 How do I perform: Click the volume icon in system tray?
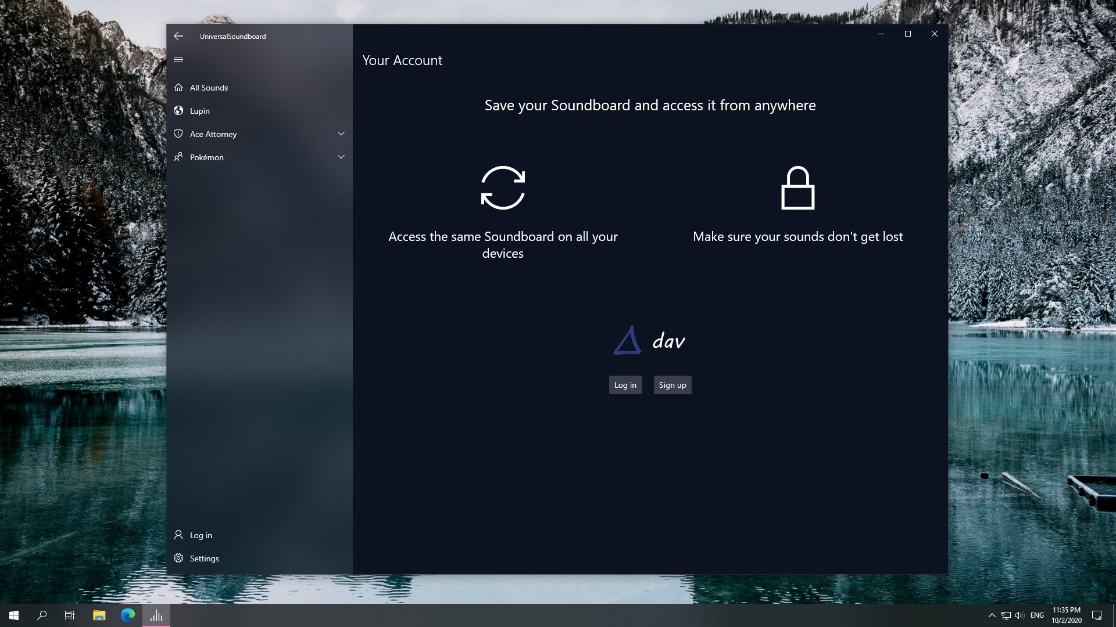1020,615
